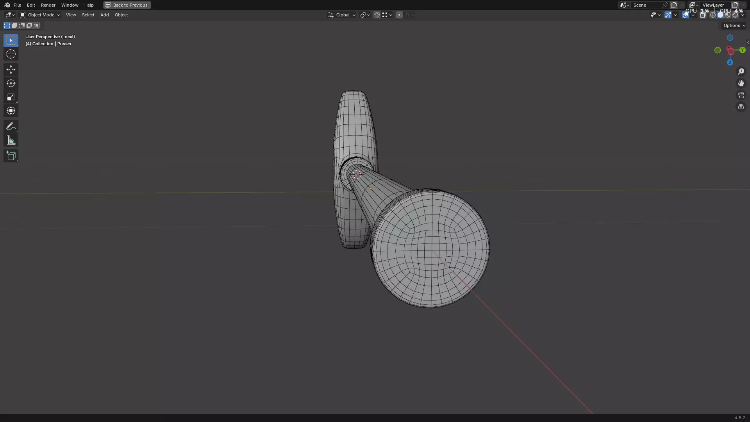750x422 pixels.
Task: Toggle proportional editing
Action: pyautogui.click(x=399, y=15)
